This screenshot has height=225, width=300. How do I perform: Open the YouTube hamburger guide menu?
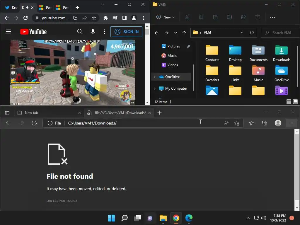[x=8, y=32]
